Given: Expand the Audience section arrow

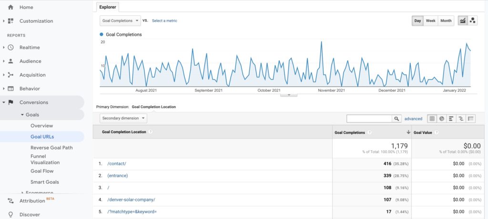Looking at the screenshot, I should (4, 61).
